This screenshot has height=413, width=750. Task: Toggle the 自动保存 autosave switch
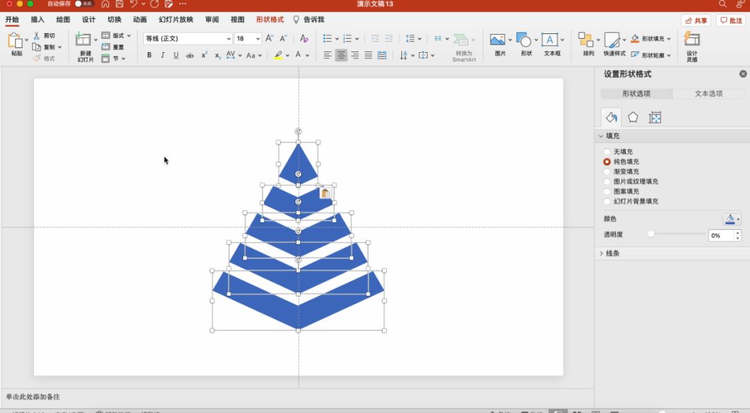(x=84, y=4)
